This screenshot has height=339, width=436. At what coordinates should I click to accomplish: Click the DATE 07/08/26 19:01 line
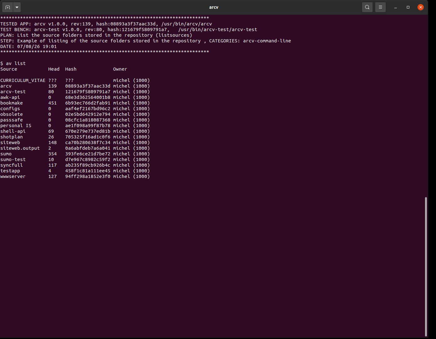point(29,46)
